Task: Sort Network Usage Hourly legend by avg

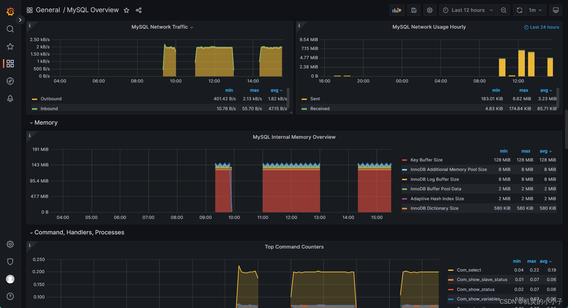Action: click(x=546, y=90)
